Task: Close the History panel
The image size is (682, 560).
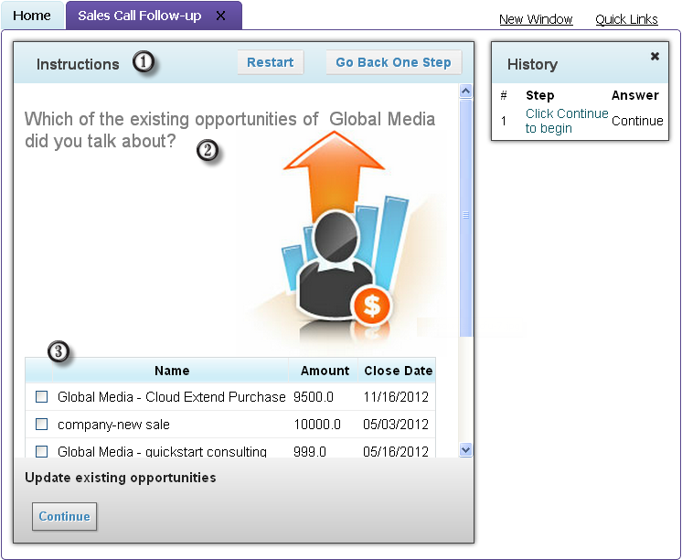Action: click(655, 56)
